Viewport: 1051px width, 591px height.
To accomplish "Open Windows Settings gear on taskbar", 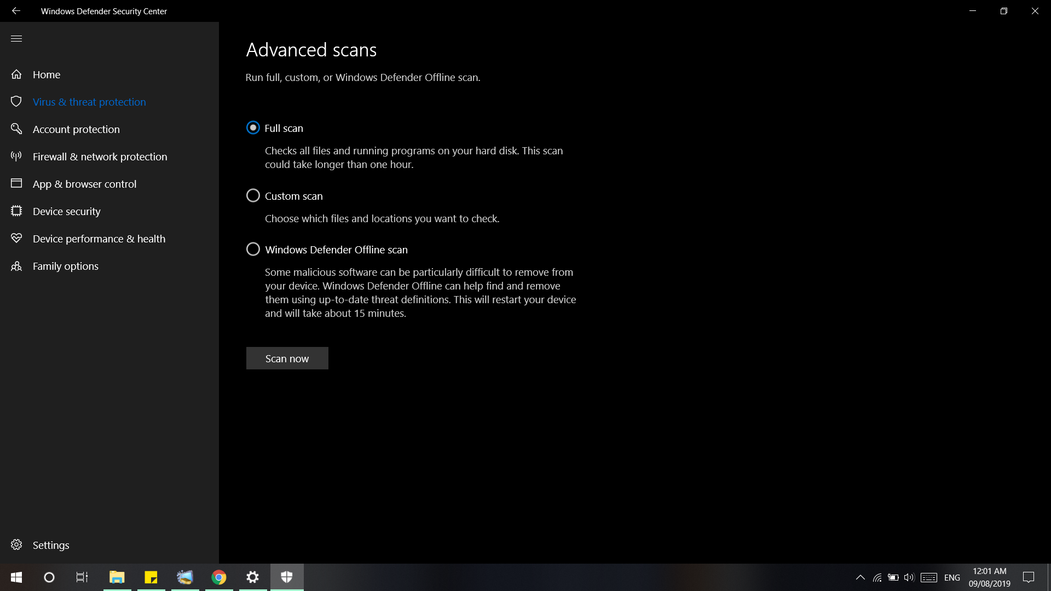I will pyautogui.click(x=253, y=577).
